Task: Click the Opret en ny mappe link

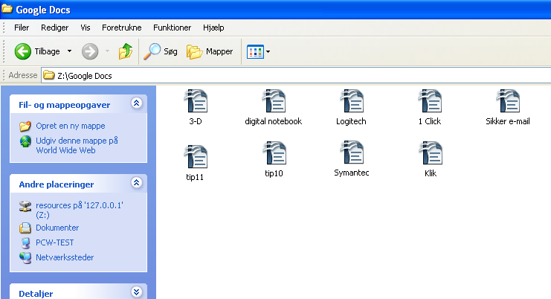Action: [70, 126]
